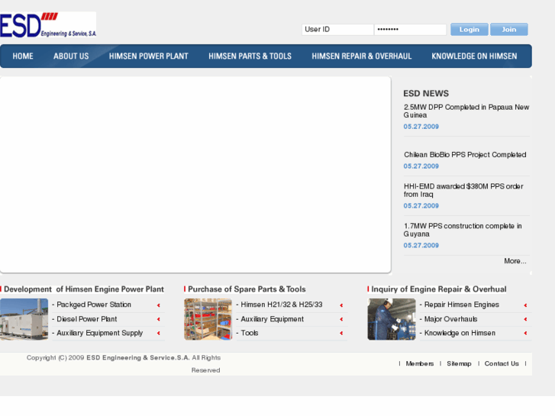This screenshot has width=555, height=416.
Task: Open Tools link under Spare Parts
Action: coord(250,333)
